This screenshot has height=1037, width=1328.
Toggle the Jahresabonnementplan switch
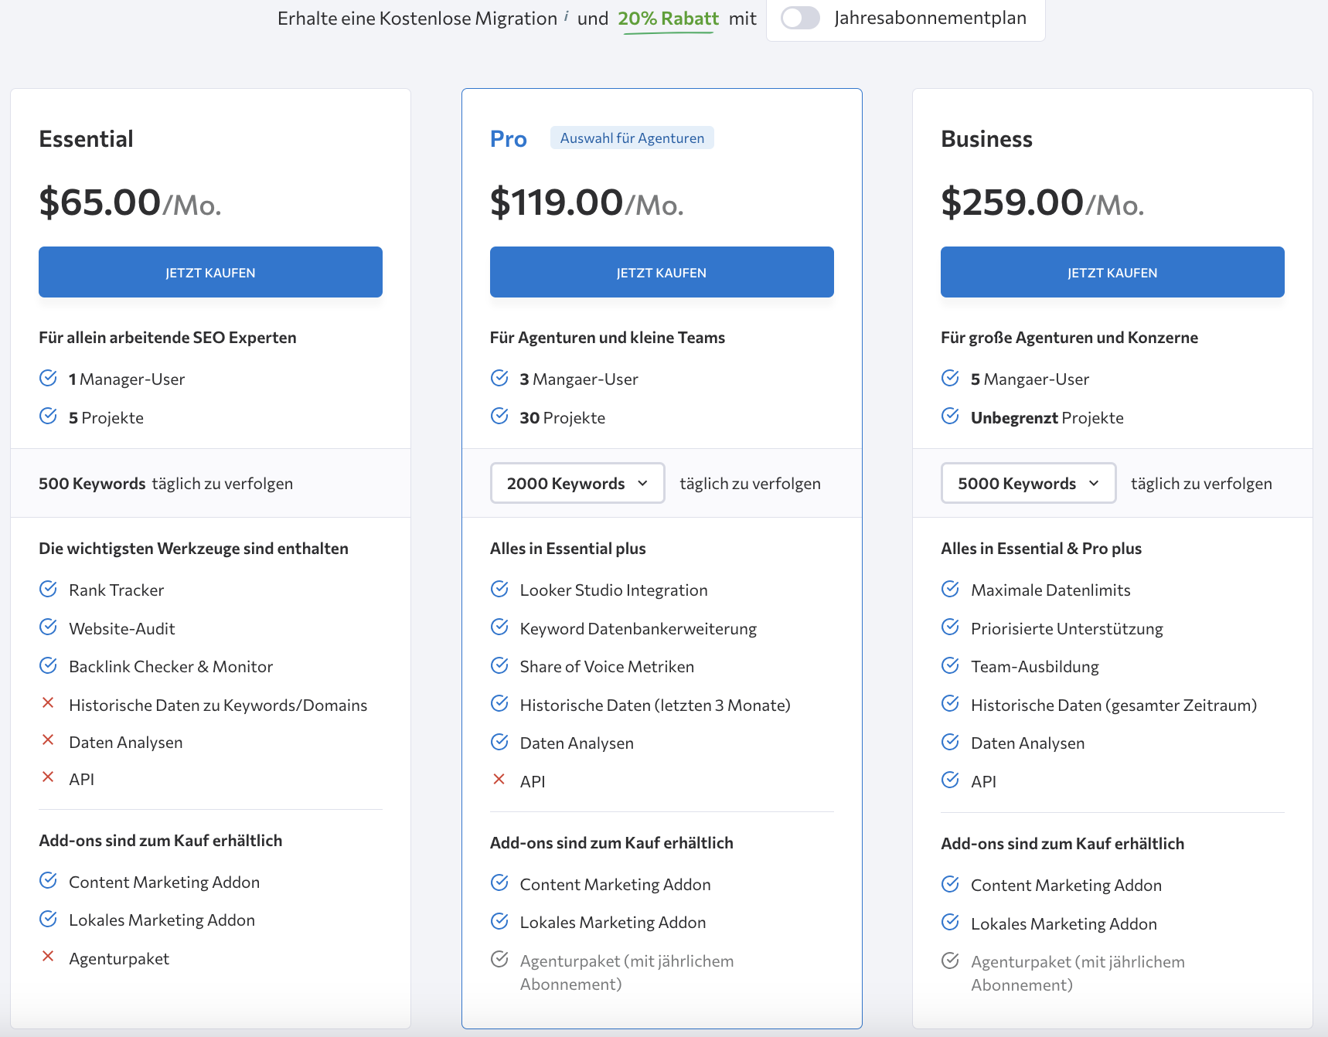point(800,18)
